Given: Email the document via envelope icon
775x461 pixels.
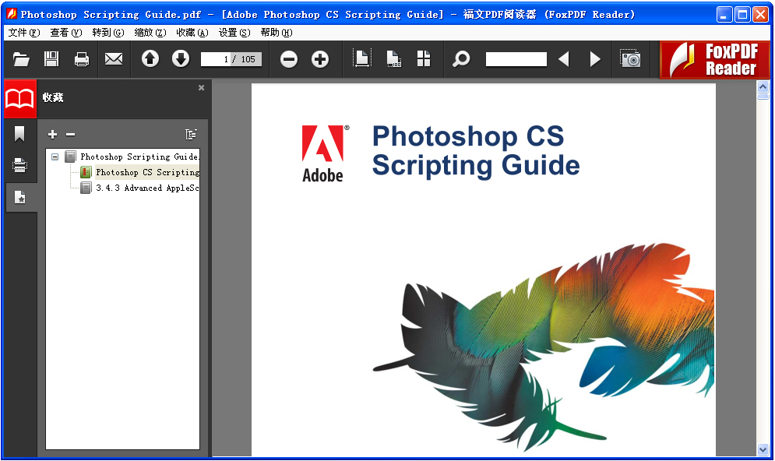Looking at the screenshot, I should 114,59.
